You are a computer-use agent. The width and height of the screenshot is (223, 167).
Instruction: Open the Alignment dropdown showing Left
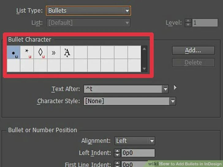tap(134, 141)
